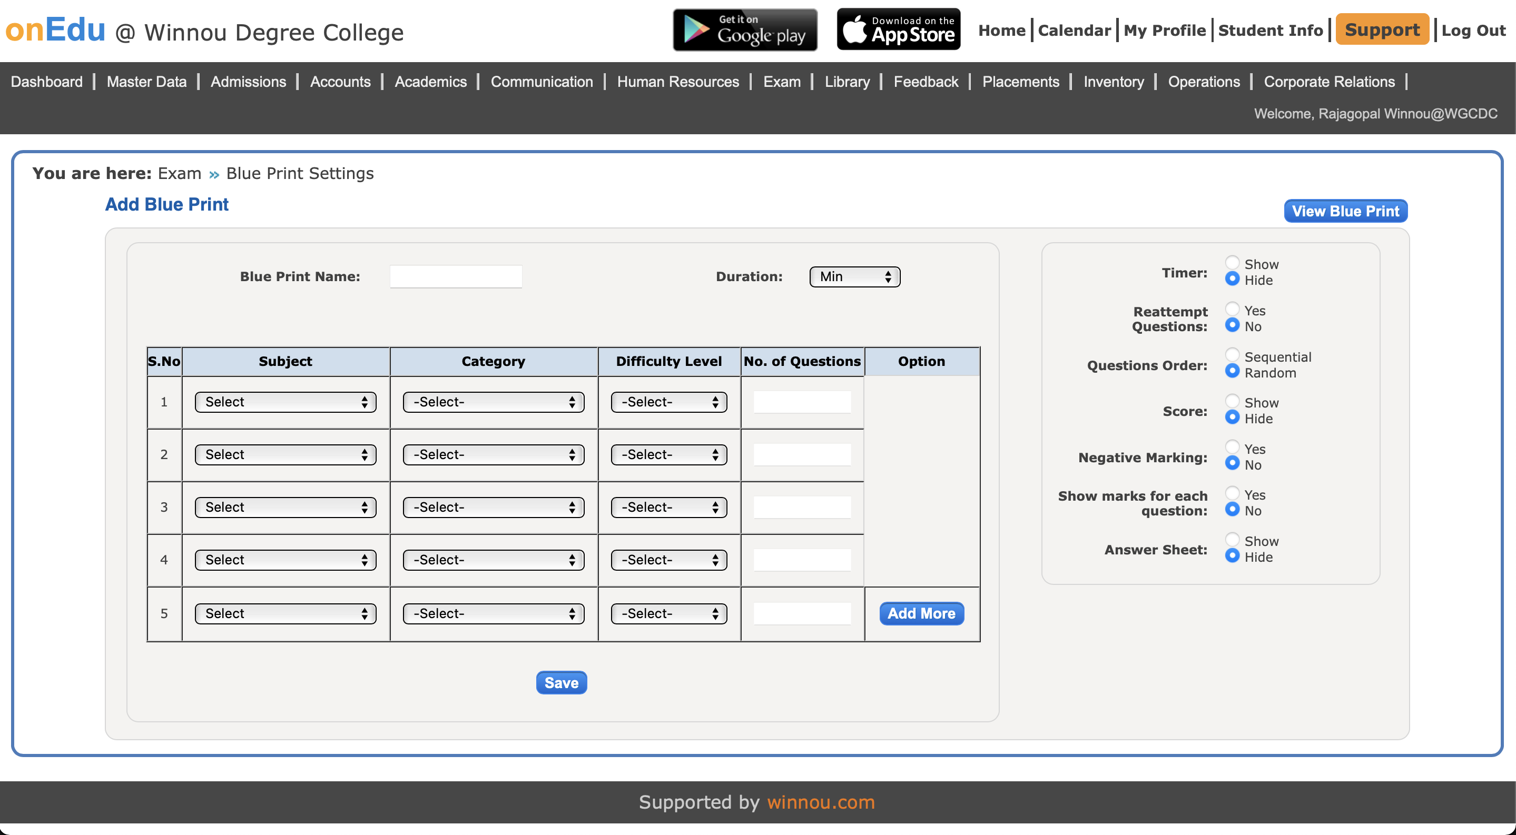Open row 5 Difficulty Level dropdown
This screenshot has height=835, width=1516.
coord(668,614)
